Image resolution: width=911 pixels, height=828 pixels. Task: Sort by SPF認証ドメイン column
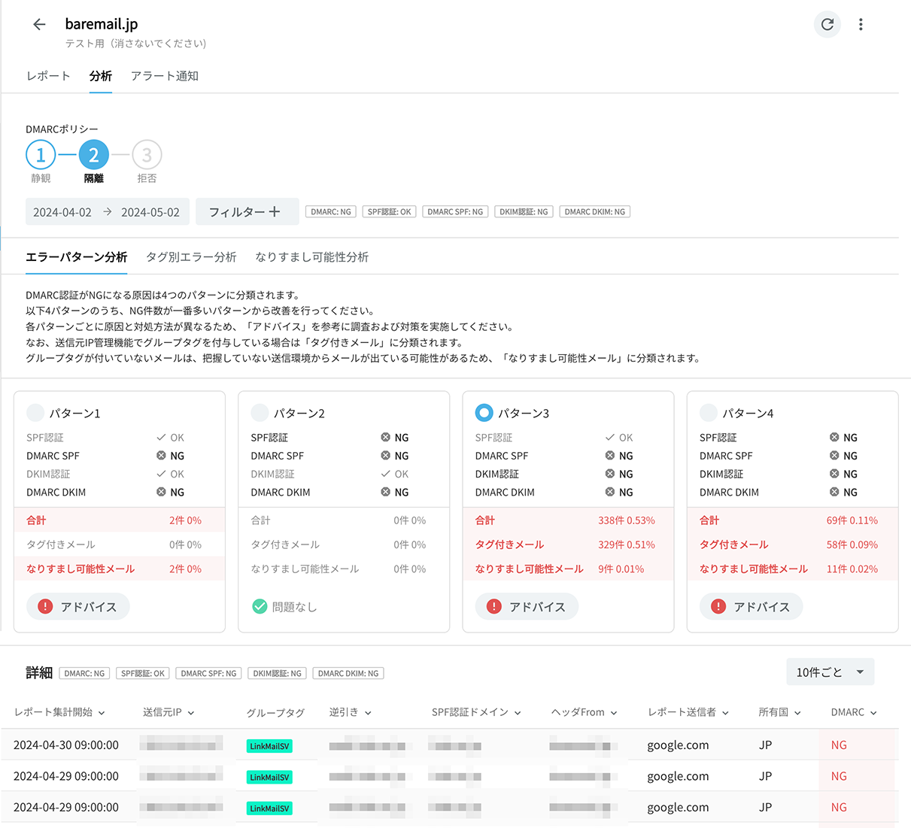click(476, 712)
